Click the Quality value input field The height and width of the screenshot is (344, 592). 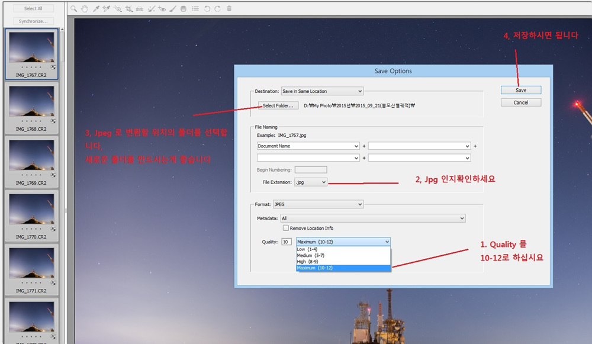point(287,242)
